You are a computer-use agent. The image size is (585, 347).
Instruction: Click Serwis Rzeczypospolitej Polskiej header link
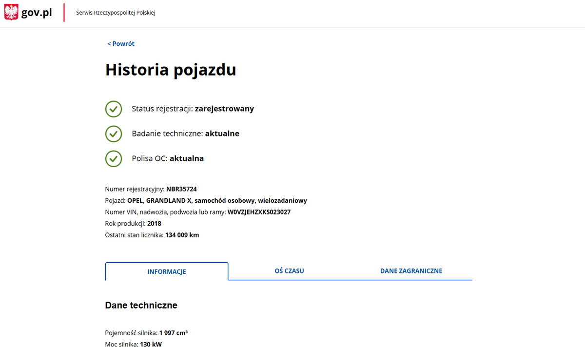115,12
